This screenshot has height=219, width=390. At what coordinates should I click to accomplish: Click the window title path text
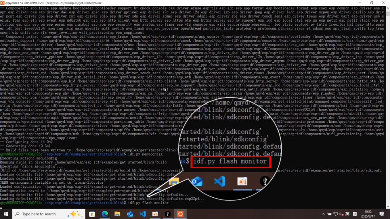[x=53, y=3]
